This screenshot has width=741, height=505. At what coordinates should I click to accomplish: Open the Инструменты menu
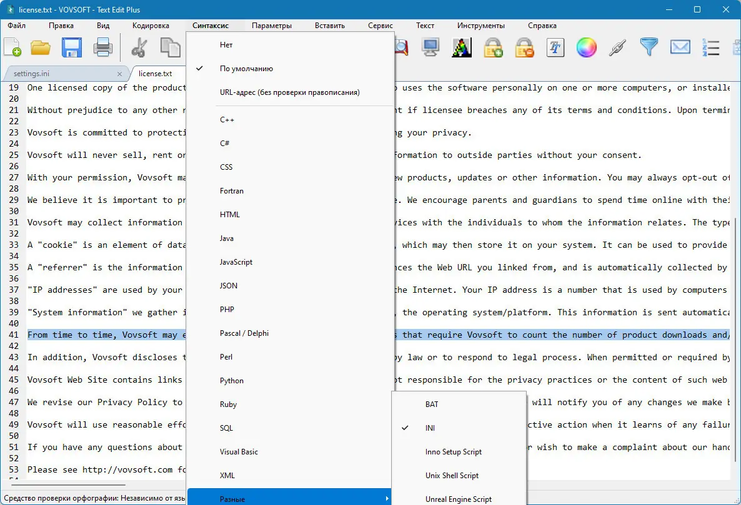(x=480, y=26)
